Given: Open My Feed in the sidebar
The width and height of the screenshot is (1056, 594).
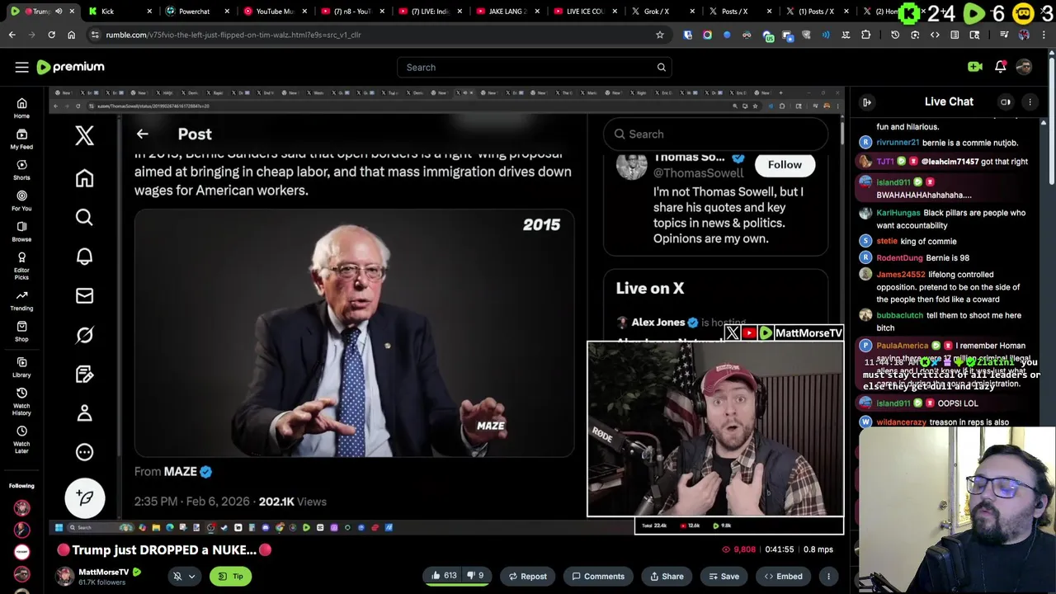Looking at the screenshot, I should [x=21, y=139].
